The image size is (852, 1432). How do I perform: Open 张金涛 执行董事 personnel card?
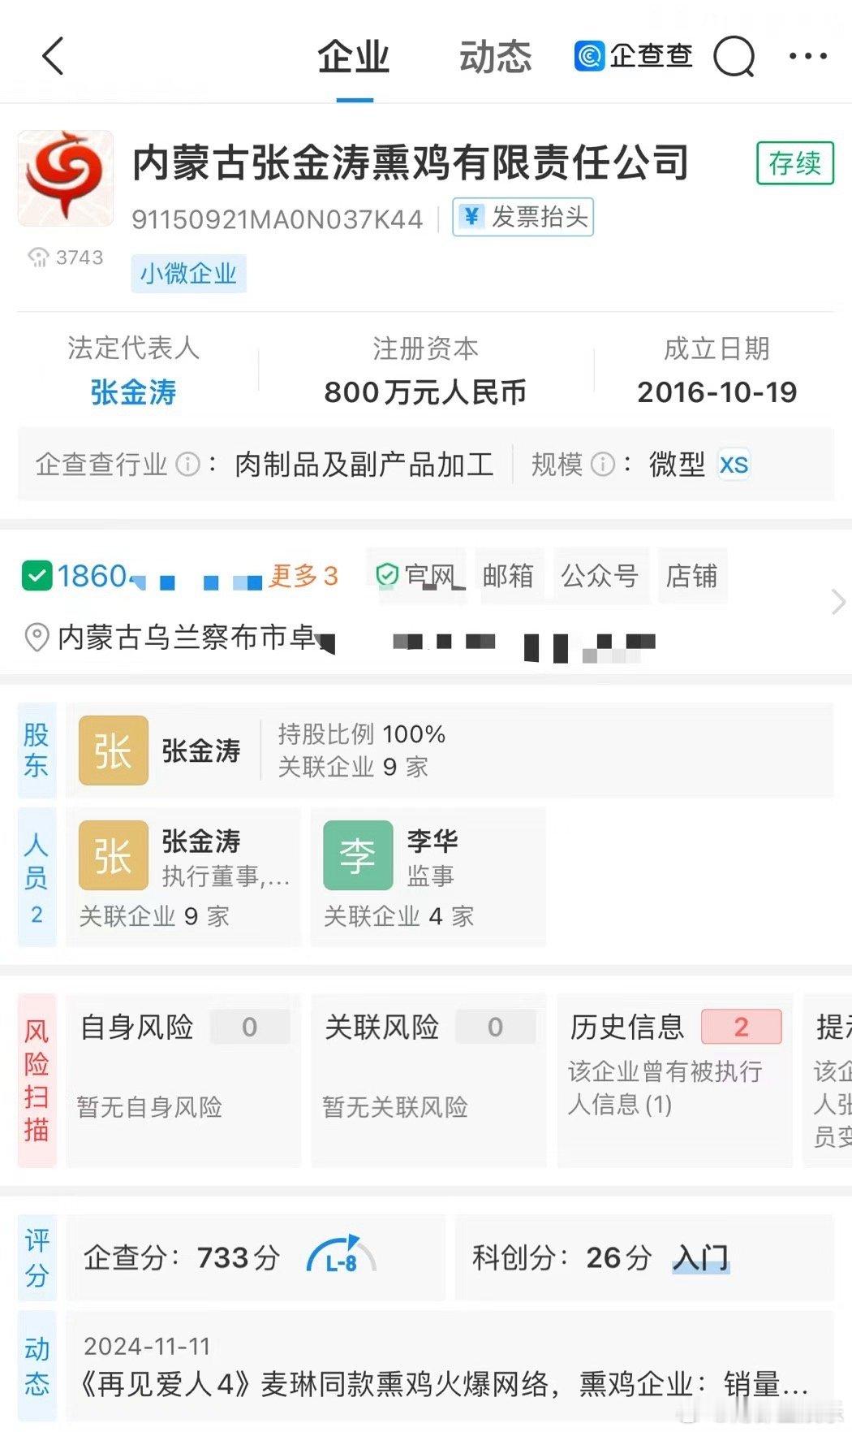183,876
